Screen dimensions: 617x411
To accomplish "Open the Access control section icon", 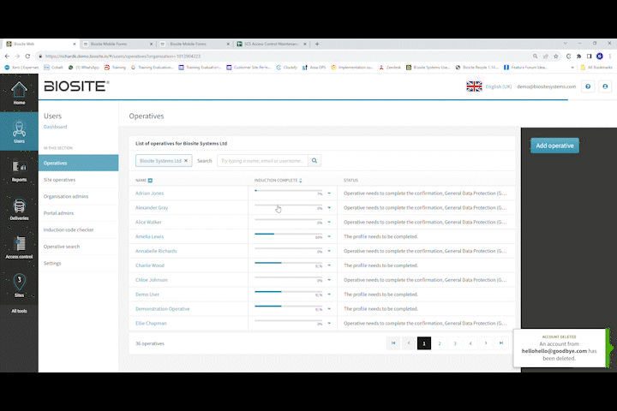I will click(19, 247).
